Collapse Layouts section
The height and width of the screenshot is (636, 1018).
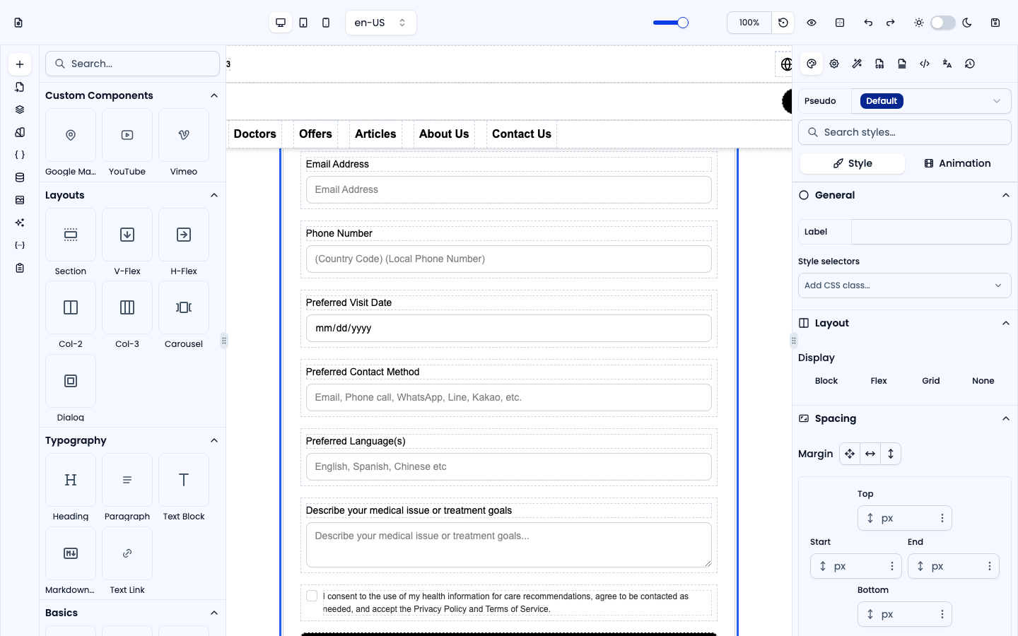click(x=214, y=195)
